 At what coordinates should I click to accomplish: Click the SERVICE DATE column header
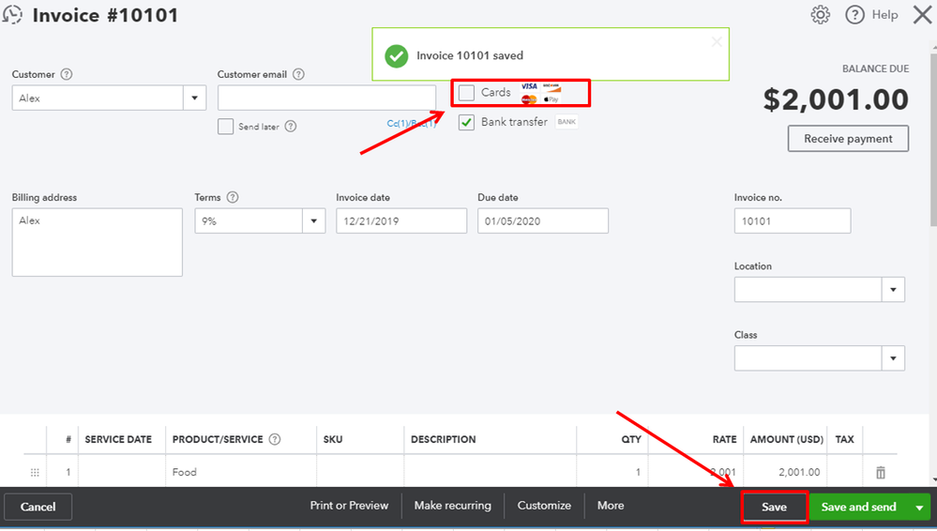118,439
